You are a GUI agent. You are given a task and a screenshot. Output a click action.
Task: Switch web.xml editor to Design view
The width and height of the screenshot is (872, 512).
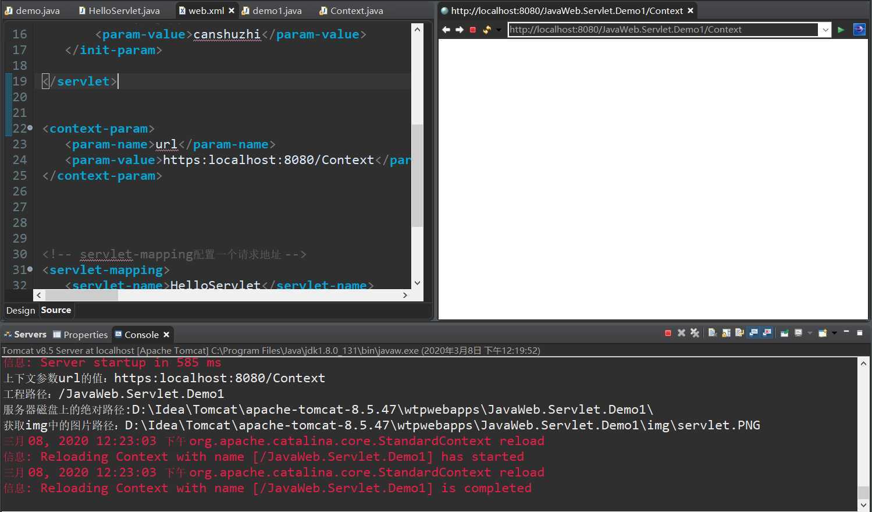pyautogui.click(x=21, y=310)
